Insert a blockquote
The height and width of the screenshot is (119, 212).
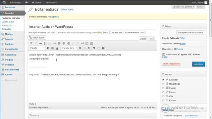[x=54, y=43]
